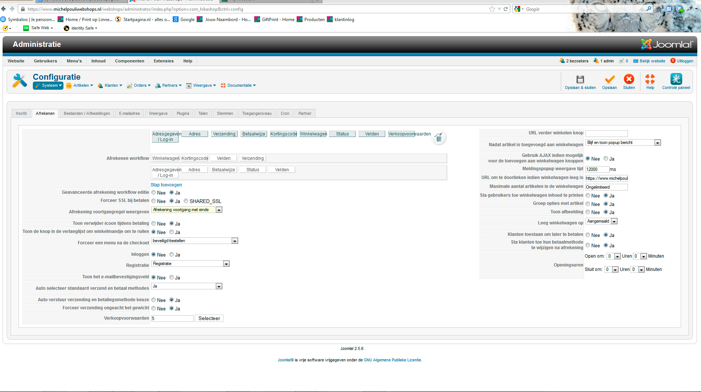The width and height of the screenshot is (701, 392).
Task: Select Nee for Toon verwijder-icoon tijdens betaling
Action: click(153, 223)
